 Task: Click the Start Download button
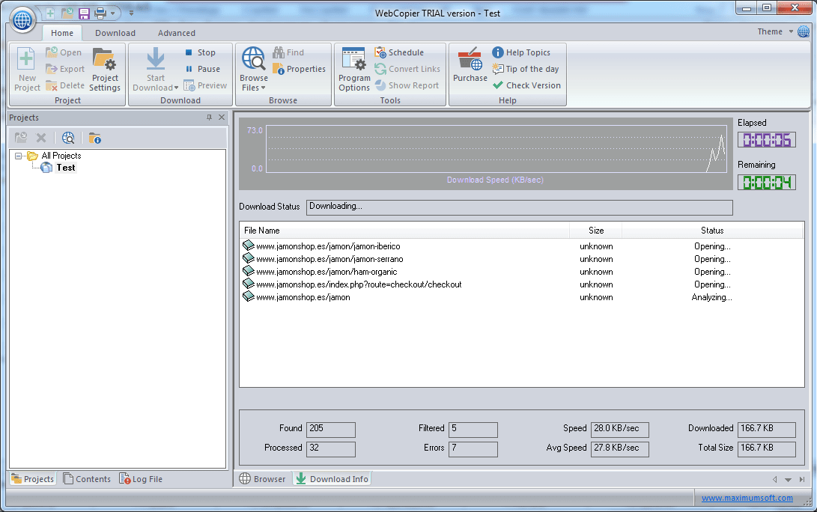pyautogui.click(x=155, y=70)
